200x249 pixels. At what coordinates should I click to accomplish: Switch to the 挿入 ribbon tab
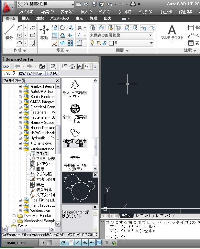click(x=26, y=18)
